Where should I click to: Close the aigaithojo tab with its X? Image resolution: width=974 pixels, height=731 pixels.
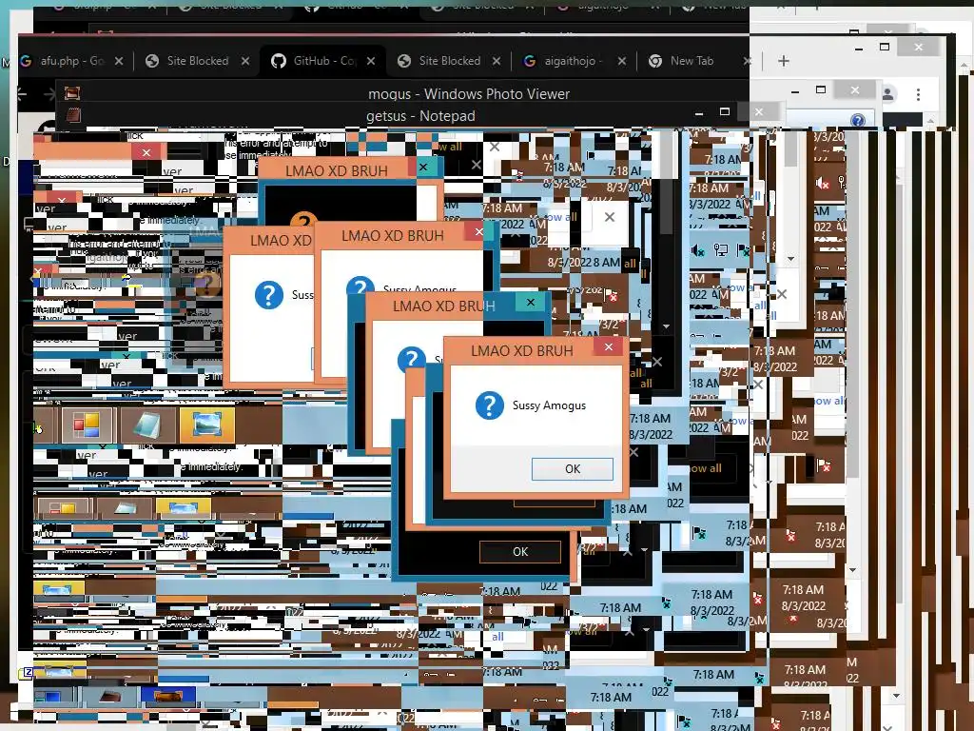[x=622, y=61]
